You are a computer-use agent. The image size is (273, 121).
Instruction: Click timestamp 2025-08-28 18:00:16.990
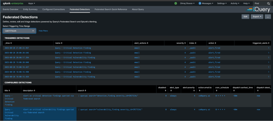[17, 72]
